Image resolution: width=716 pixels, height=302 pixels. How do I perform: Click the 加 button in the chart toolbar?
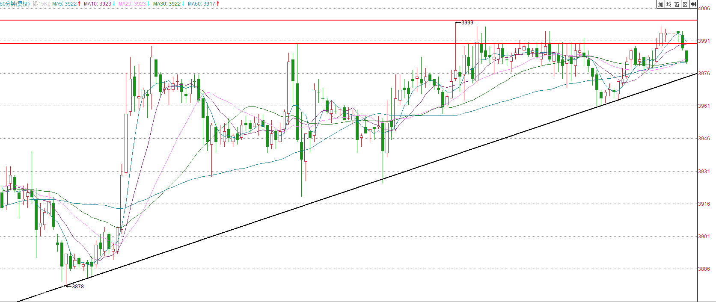pyautogui.click(x=661, y=4)
